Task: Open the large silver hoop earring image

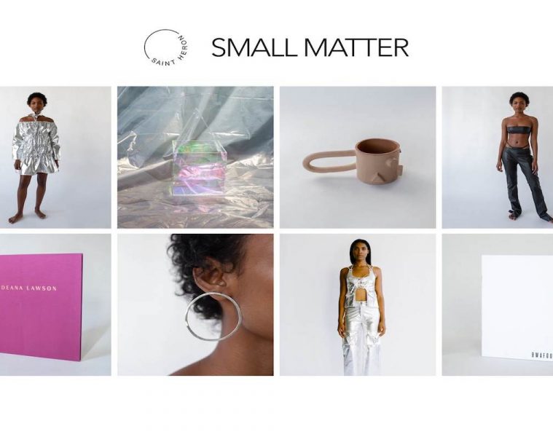Action: [x=195, y=305]
